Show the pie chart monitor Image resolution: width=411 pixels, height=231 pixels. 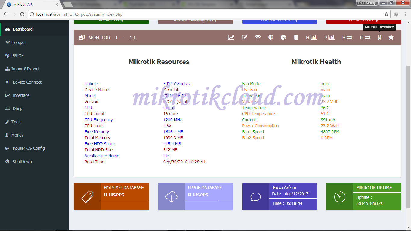(x=283, y=38)
